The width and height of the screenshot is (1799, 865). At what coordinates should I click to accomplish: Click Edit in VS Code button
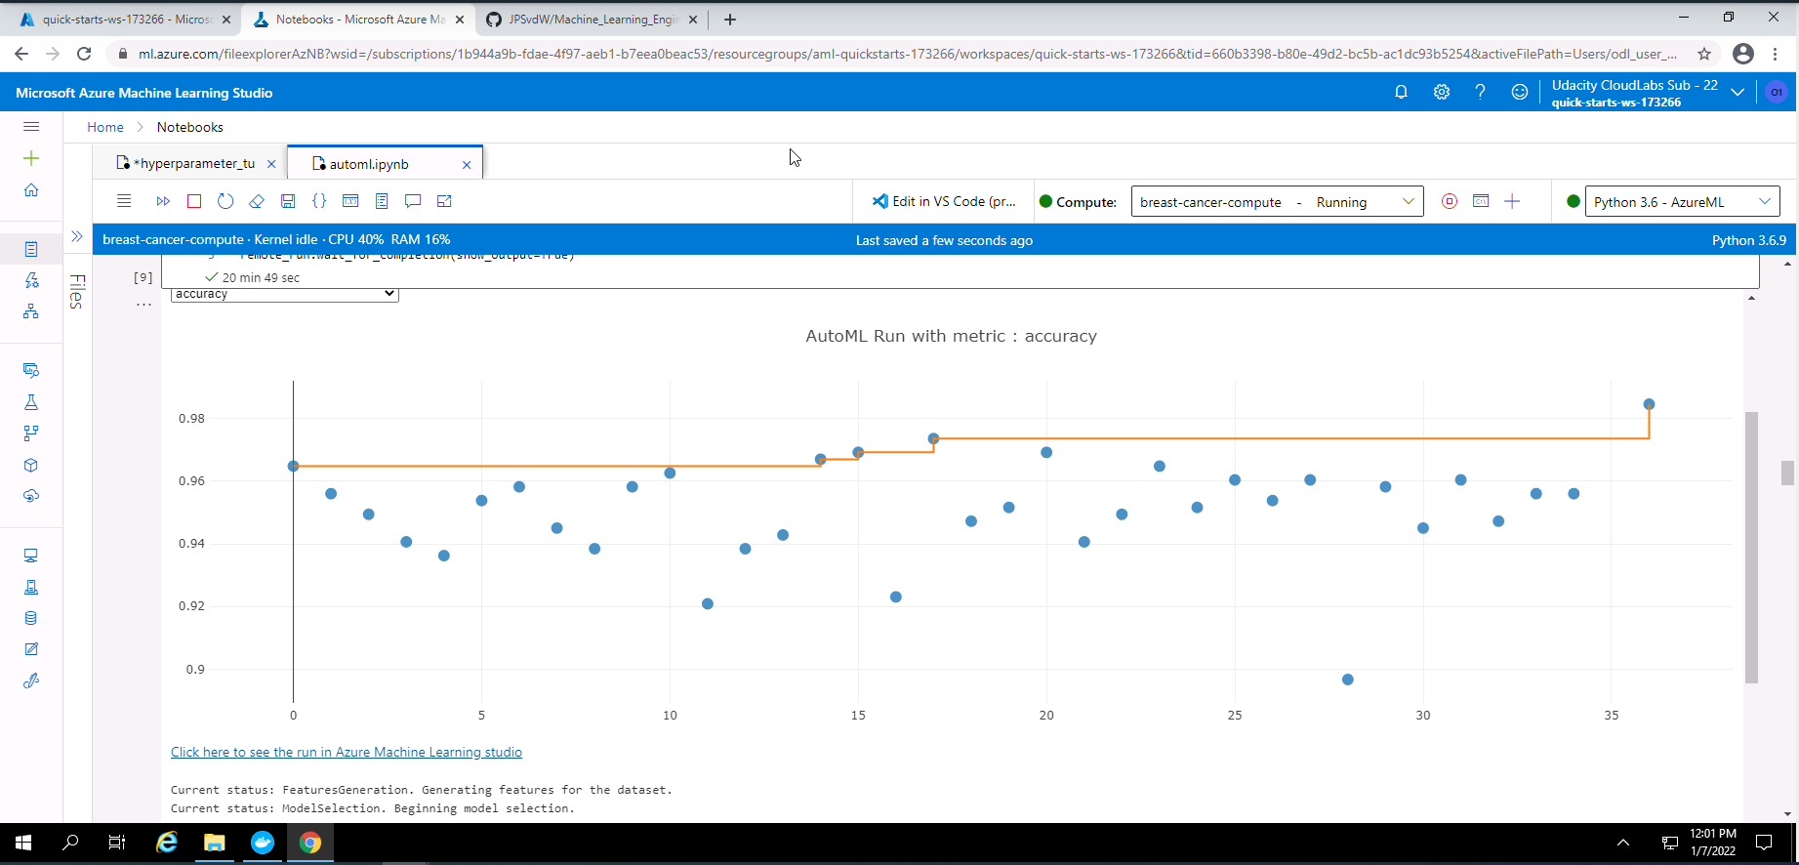coord(944,201)
